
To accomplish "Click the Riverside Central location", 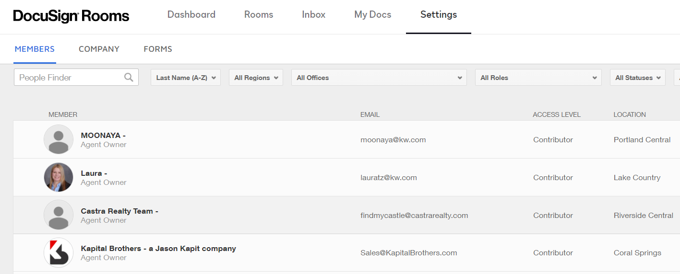I will 644,216.
